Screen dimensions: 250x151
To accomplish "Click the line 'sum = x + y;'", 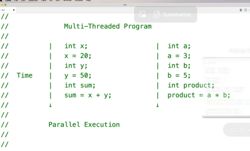I will coord(88,95).
